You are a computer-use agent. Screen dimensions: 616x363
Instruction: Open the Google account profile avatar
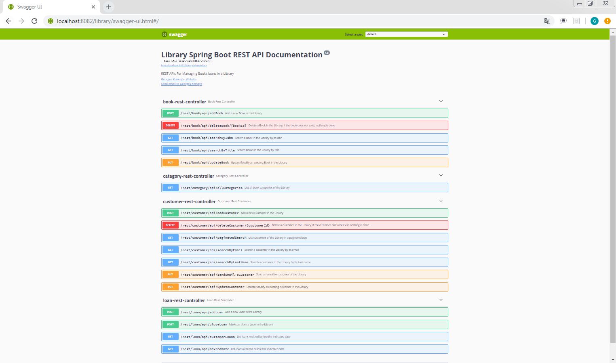click(594, 21)
